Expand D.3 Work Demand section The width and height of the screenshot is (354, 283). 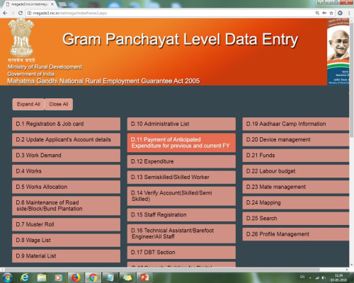tap(66, 156)
